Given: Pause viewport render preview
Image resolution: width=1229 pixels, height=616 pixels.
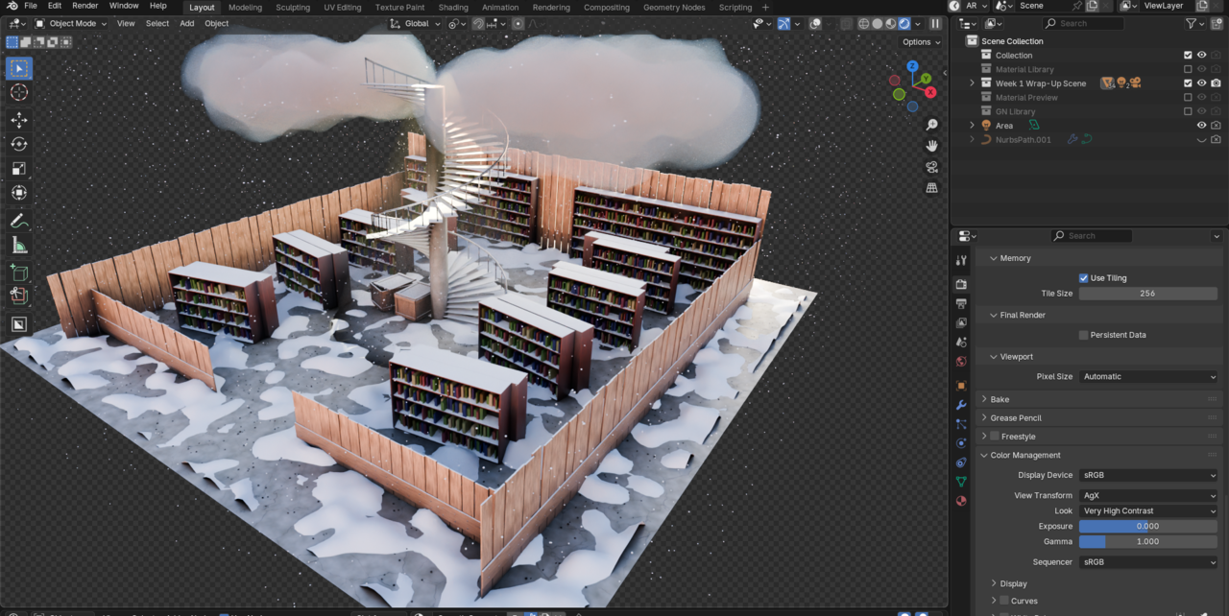Looking at the screenshot, I should (x=935, y=23).
